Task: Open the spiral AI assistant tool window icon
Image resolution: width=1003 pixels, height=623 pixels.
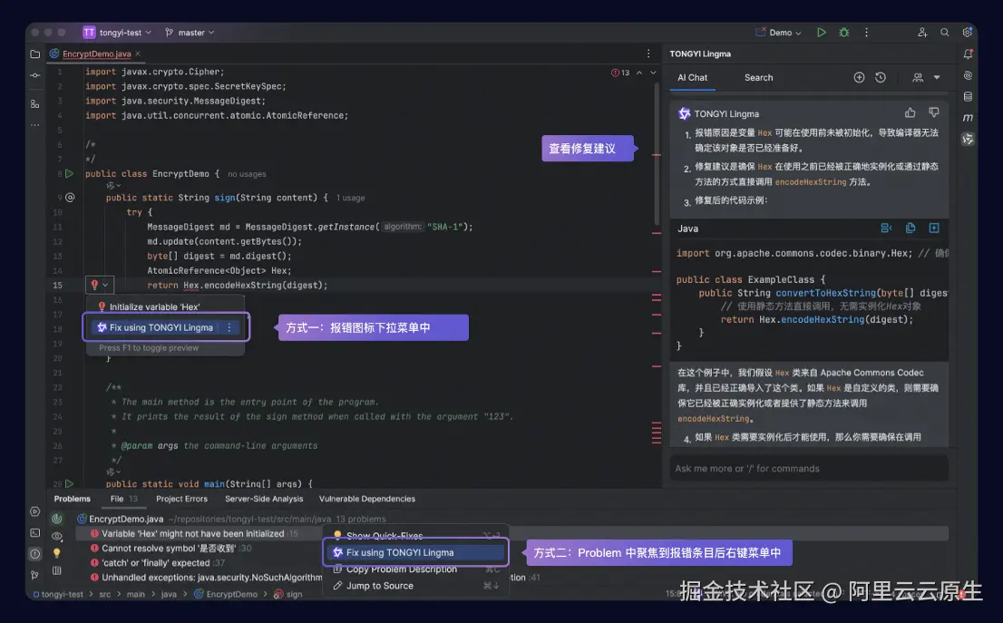Action: [968, 75]
